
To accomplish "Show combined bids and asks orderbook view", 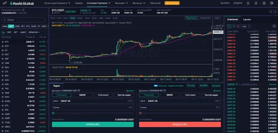I will [229, 26].
